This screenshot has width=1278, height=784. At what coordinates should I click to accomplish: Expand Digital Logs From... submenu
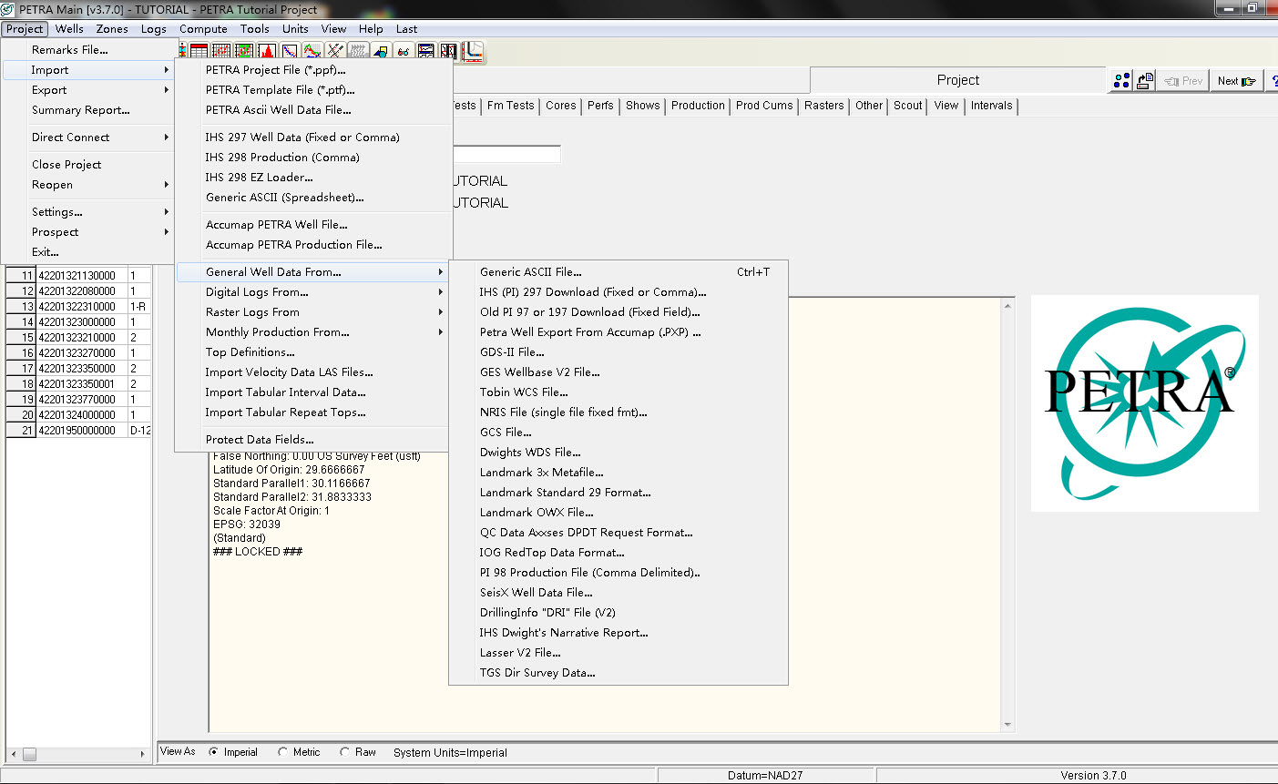[313, 292]
